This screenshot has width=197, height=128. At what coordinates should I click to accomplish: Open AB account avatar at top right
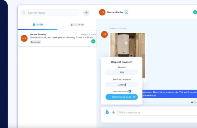pos(195,12)
